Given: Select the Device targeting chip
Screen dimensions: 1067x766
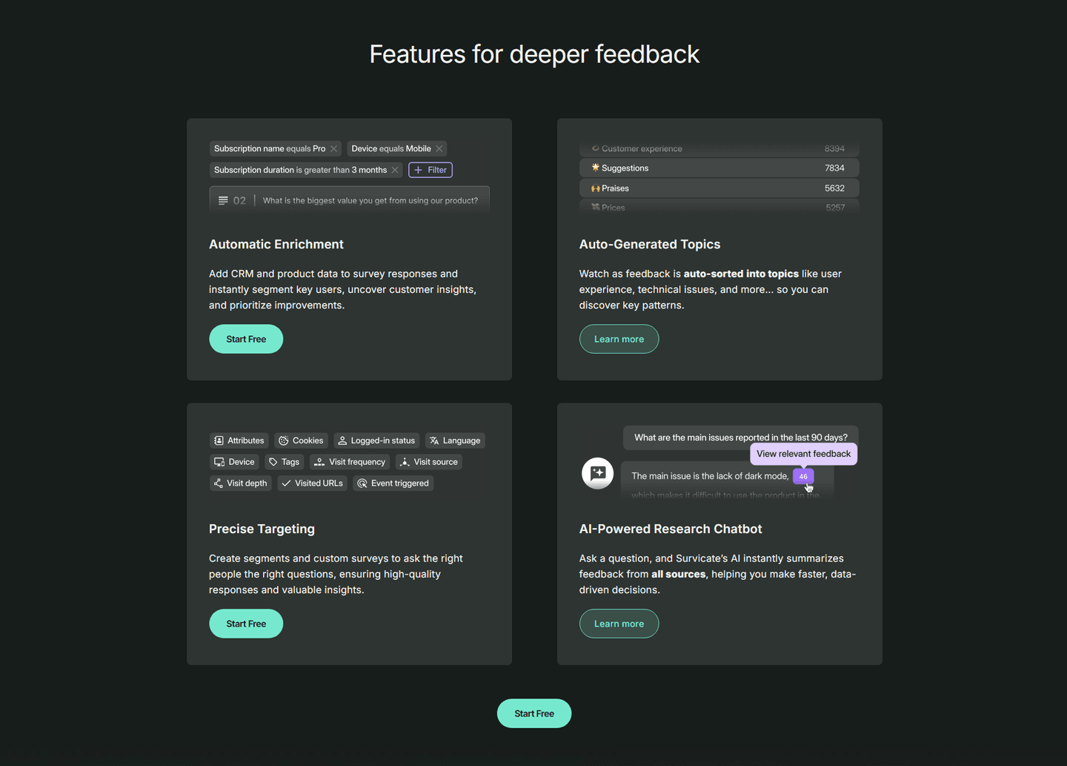Looking at the screenshot, I should tap(234, 462).
